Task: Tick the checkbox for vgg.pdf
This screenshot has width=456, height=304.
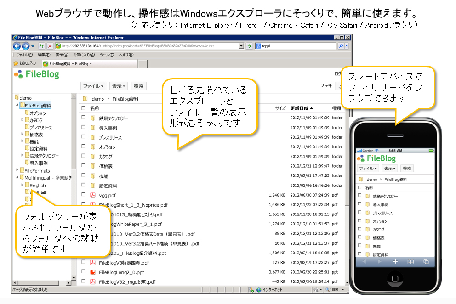Action: point(83,195)
